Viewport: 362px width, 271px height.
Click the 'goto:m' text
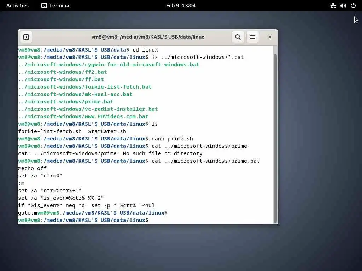pos(28,213)
